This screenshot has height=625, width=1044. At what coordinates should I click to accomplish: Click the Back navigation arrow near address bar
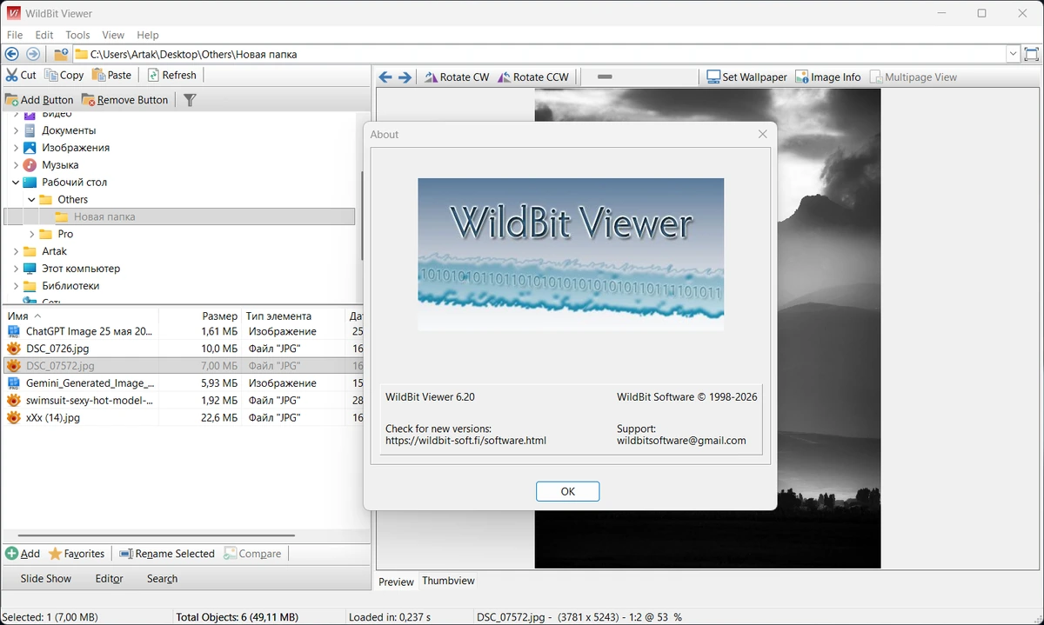coord(12,54)
